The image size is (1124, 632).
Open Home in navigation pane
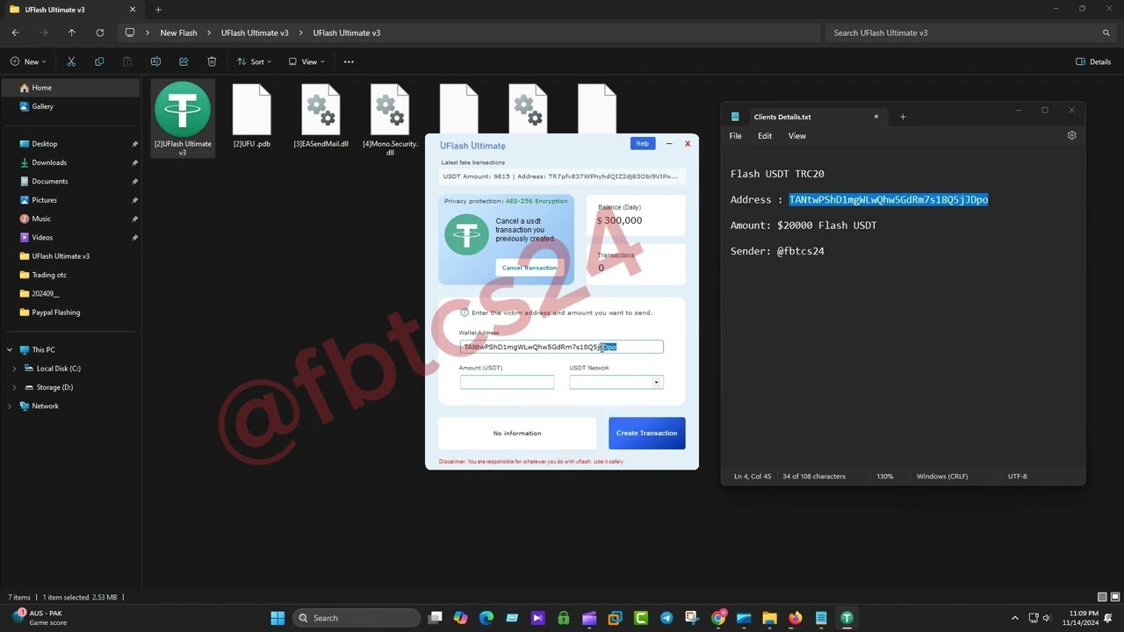[70, 88]
